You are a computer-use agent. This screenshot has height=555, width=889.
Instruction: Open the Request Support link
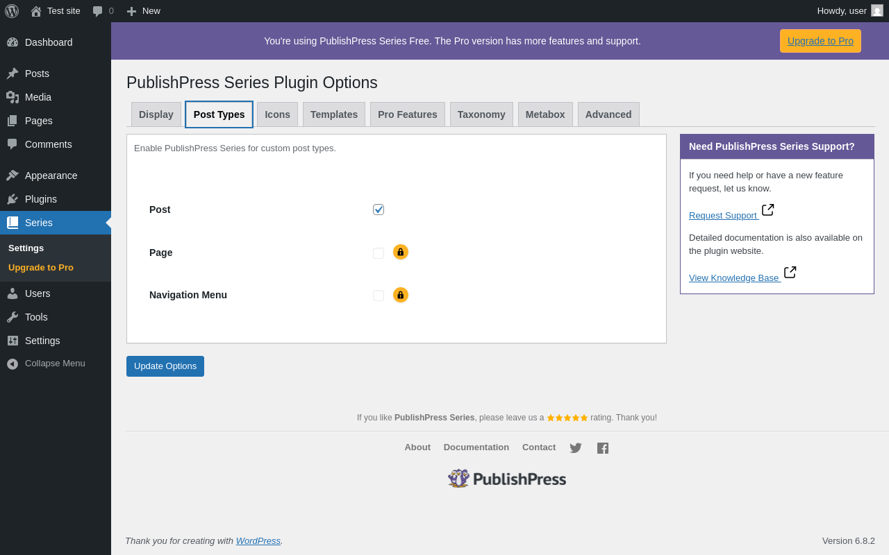coord(723,216)
